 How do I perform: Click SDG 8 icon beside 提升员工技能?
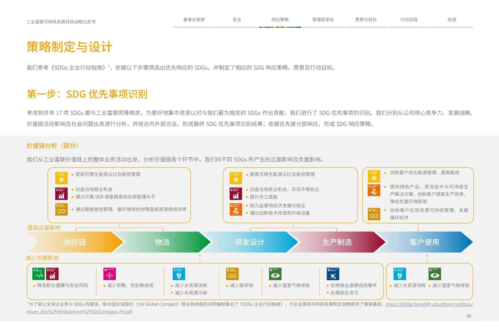[236, 194]
